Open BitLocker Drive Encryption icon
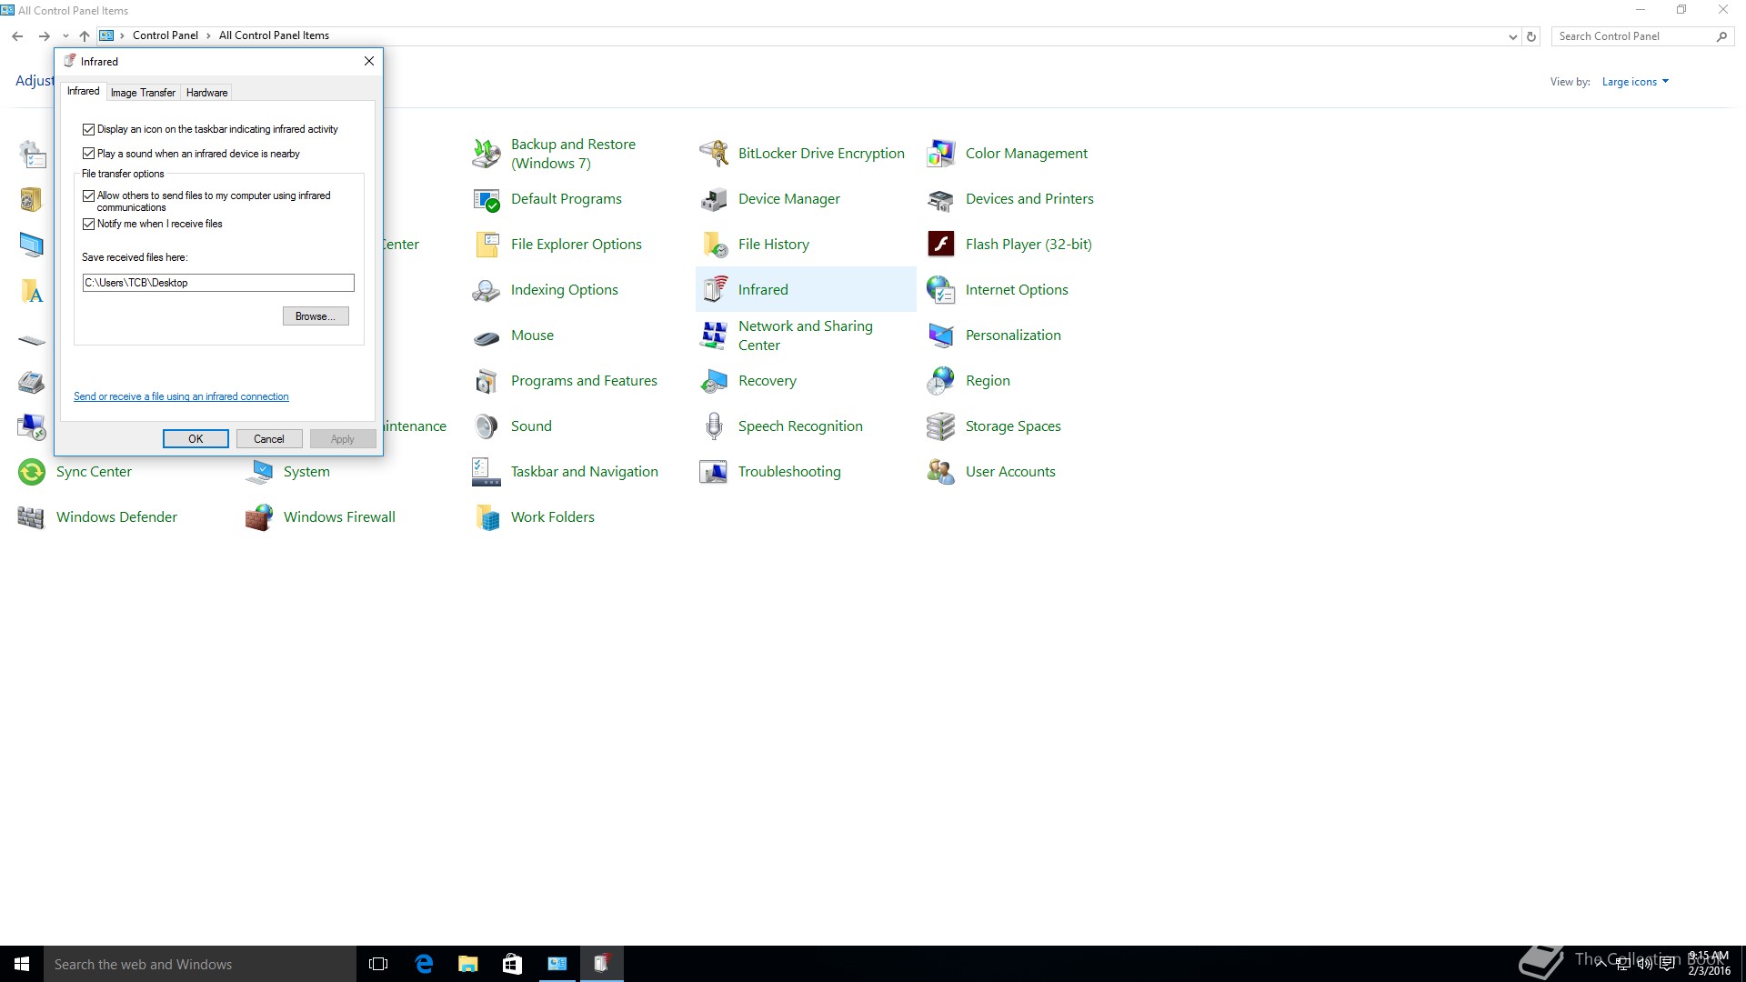 tap(714, 154)
